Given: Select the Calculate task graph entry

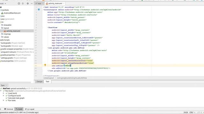Looking at the screenshot, I should [16, 98].
